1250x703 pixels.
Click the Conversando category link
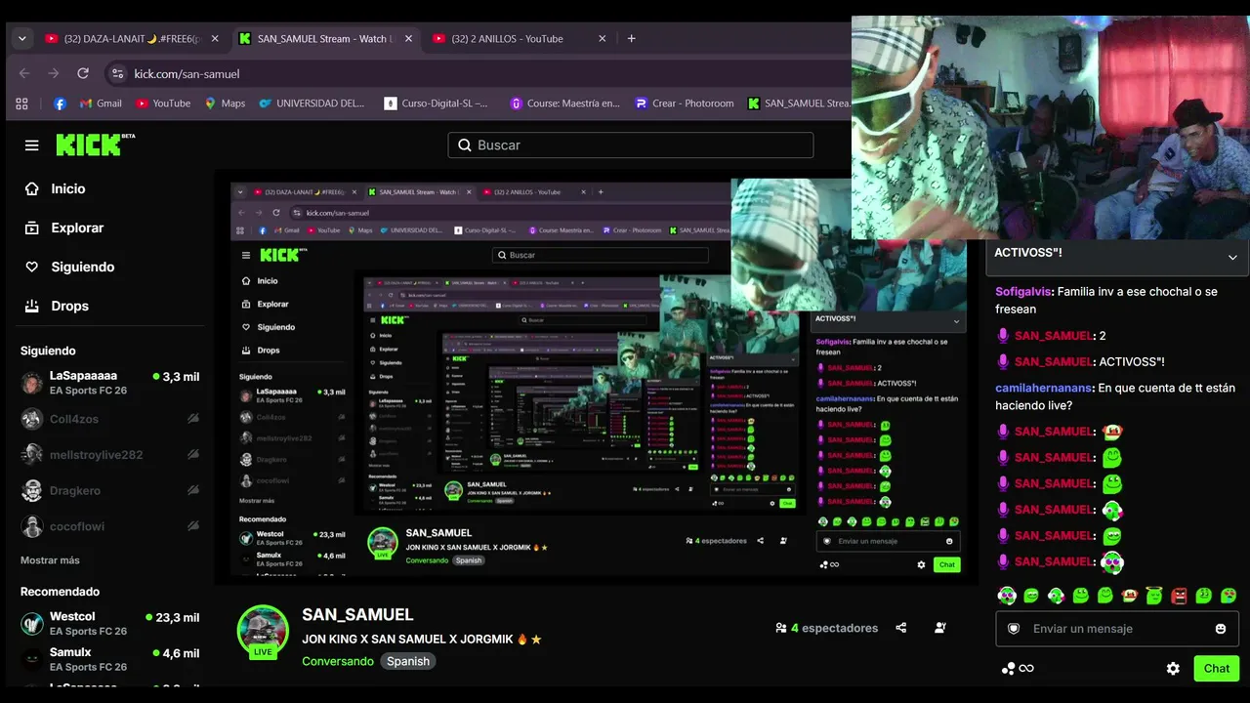(338, 661)
